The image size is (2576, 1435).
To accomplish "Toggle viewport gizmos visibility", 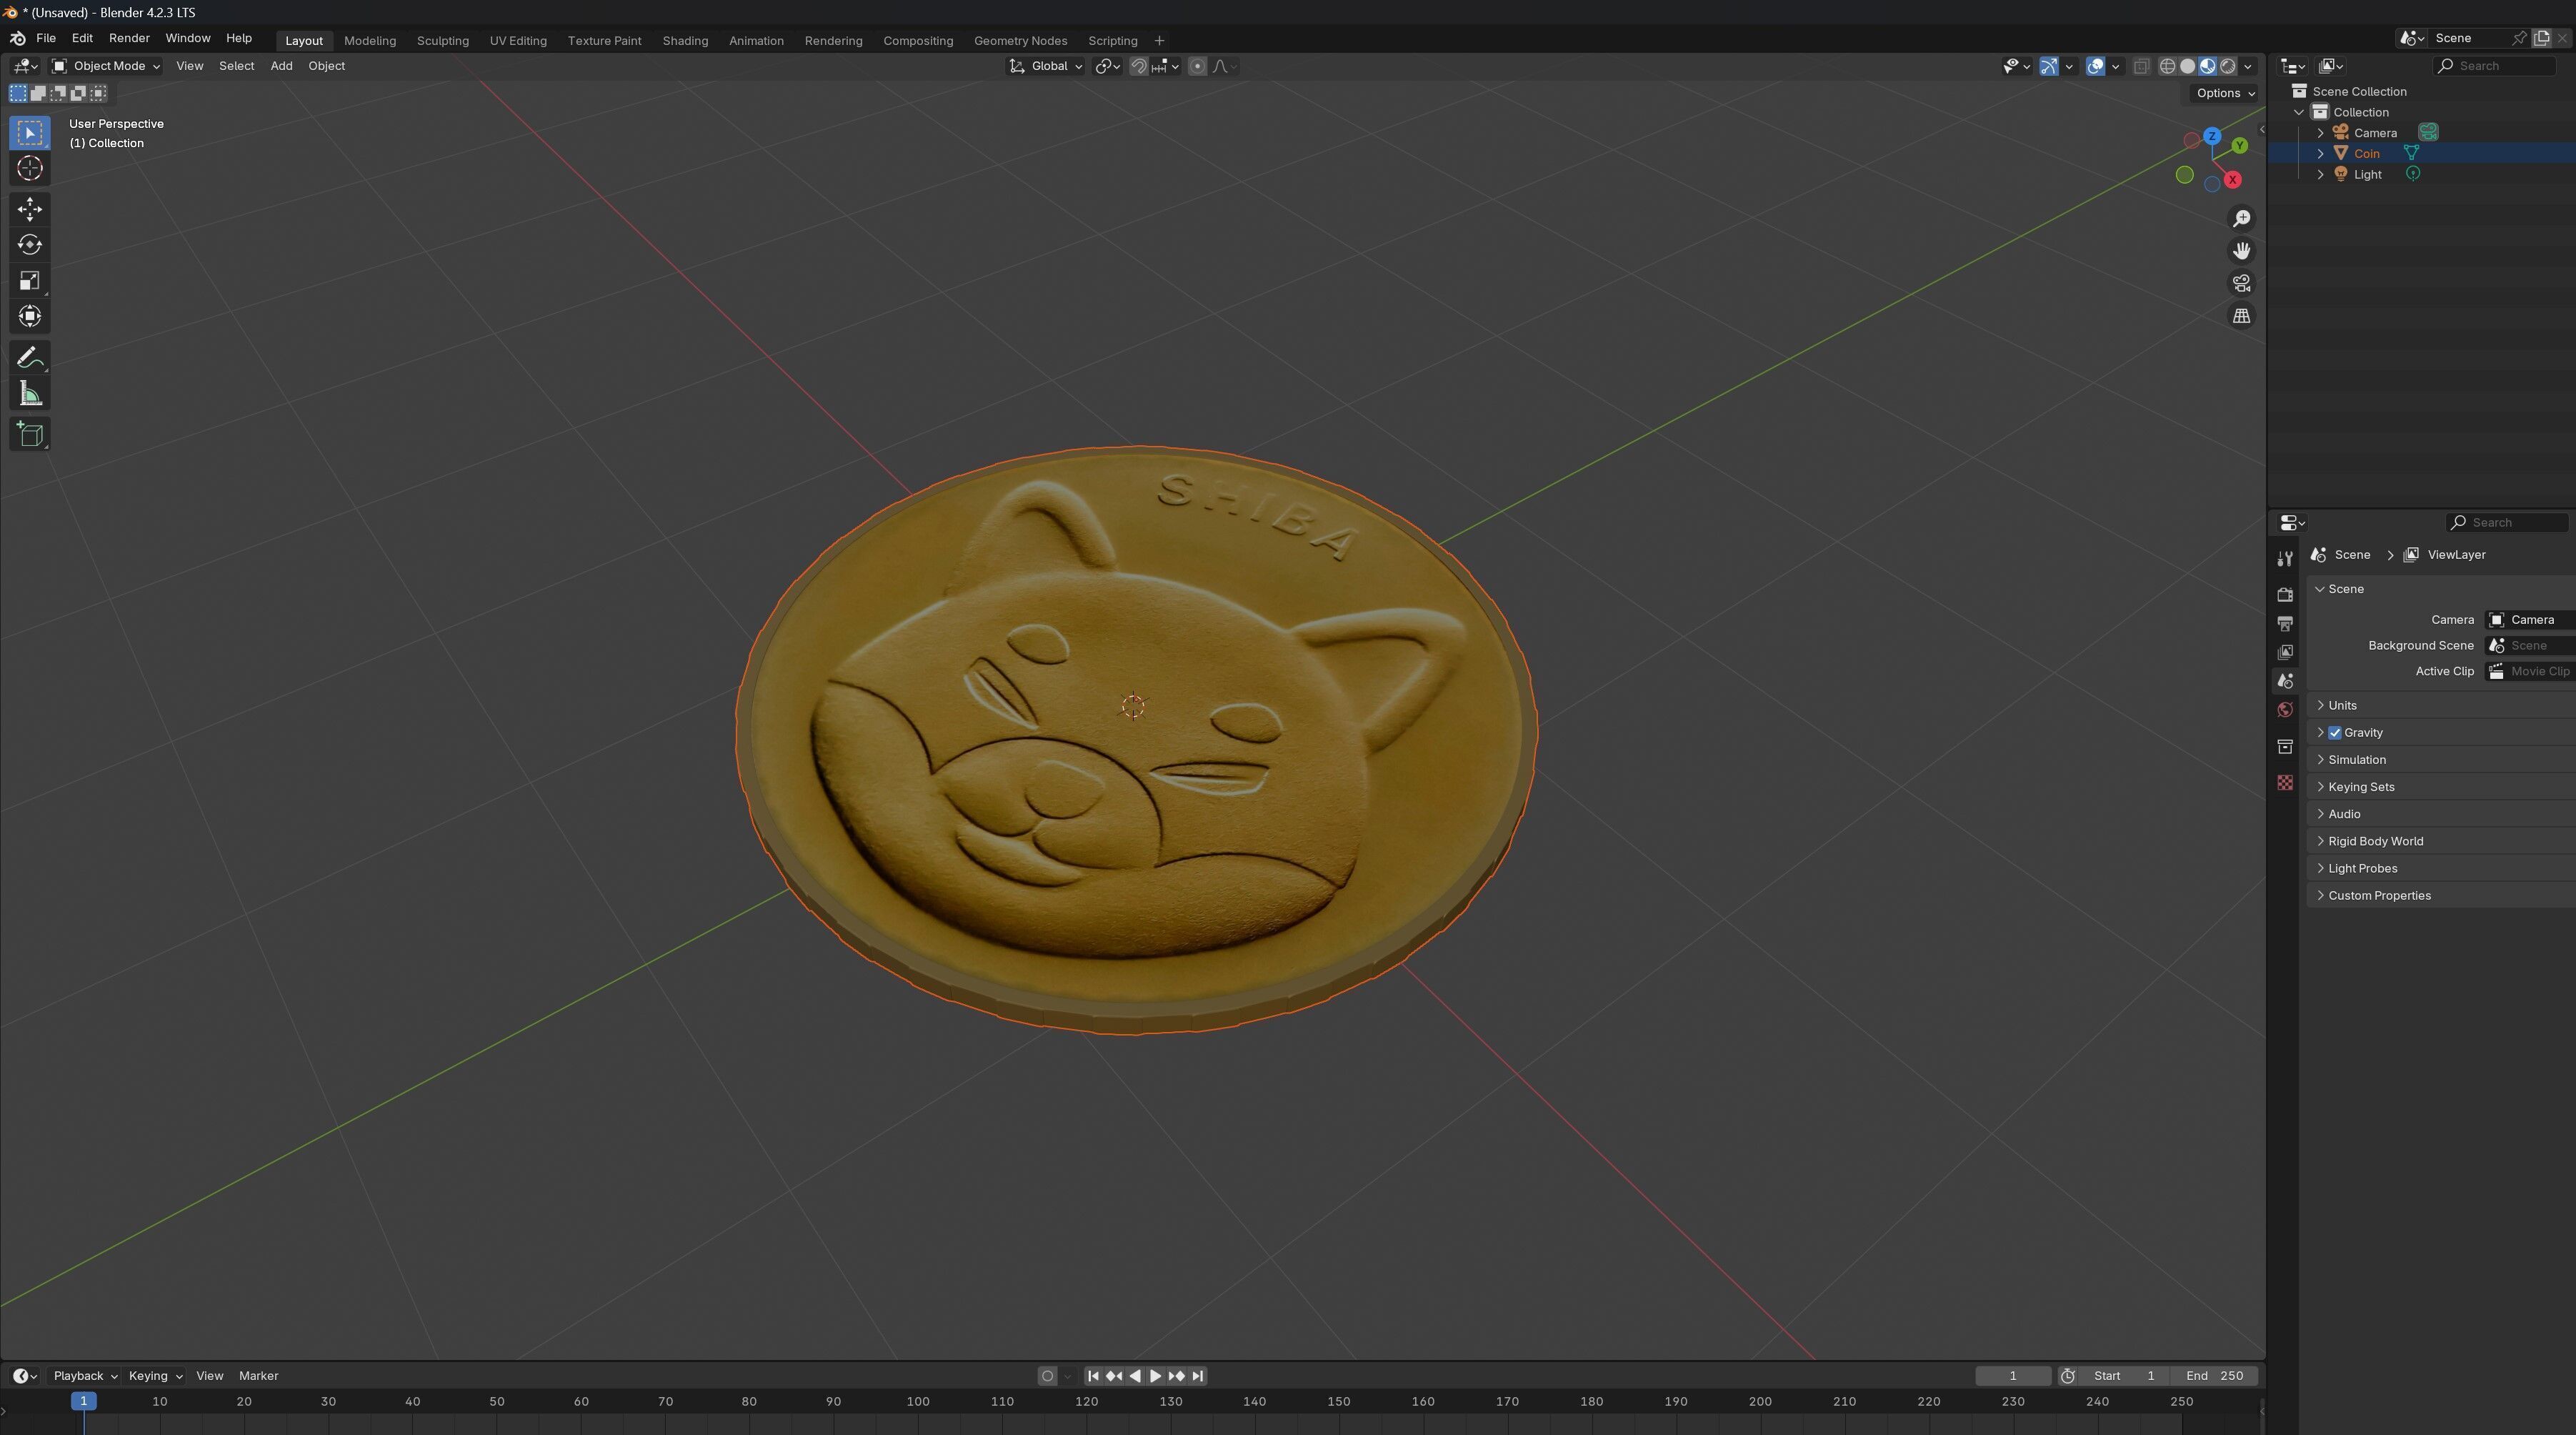I will pos(2049,66).
